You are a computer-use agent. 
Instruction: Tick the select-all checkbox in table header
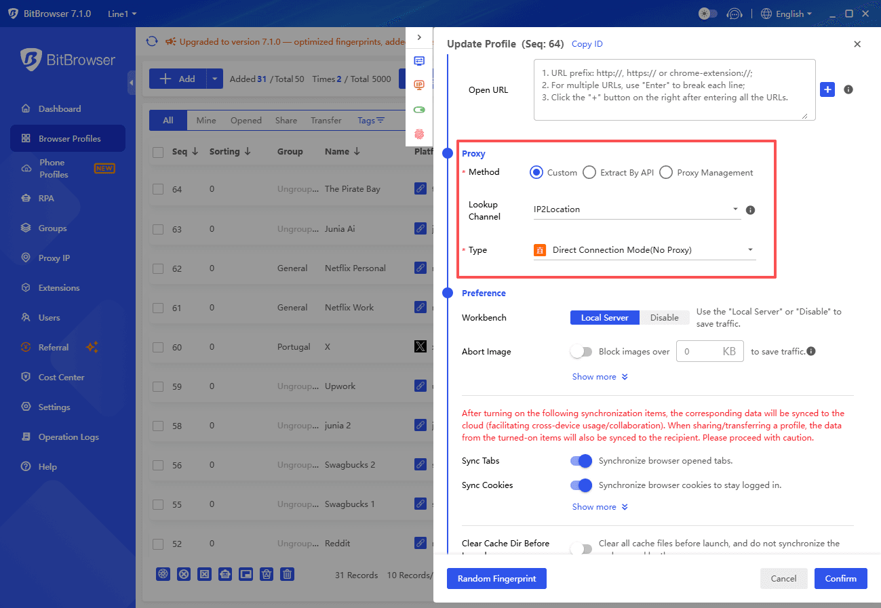(x=158, y=152)
